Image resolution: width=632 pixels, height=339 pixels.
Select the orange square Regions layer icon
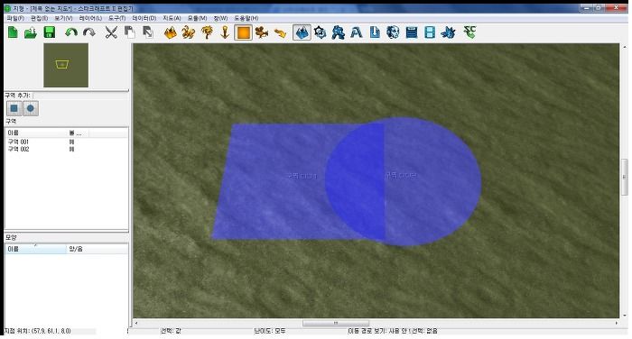pyautogui.click(x=243, y=32)
